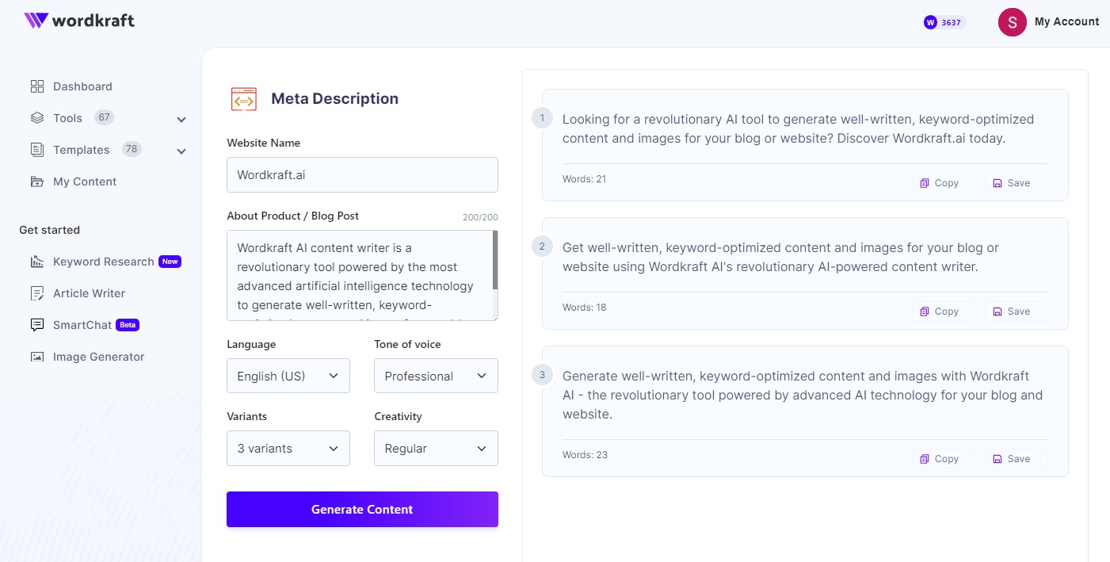Select the Dashboard icon in the sidebar
The height and width of the screenshot is (562, 1110).
pyautogui.click(x=36, y=86)
